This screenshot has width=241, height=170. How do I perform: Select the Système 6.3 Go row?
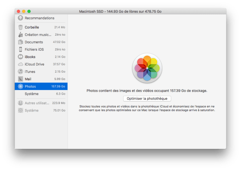click(41, 94)
